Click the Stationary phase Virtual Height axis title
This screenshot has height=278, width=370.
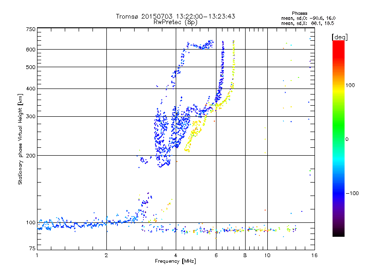(20, 140)
